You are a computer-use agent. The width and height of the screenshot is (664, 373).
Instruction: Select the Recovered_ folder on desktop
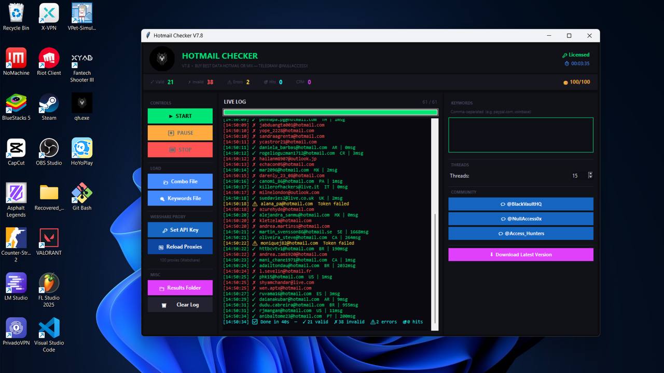49,197
